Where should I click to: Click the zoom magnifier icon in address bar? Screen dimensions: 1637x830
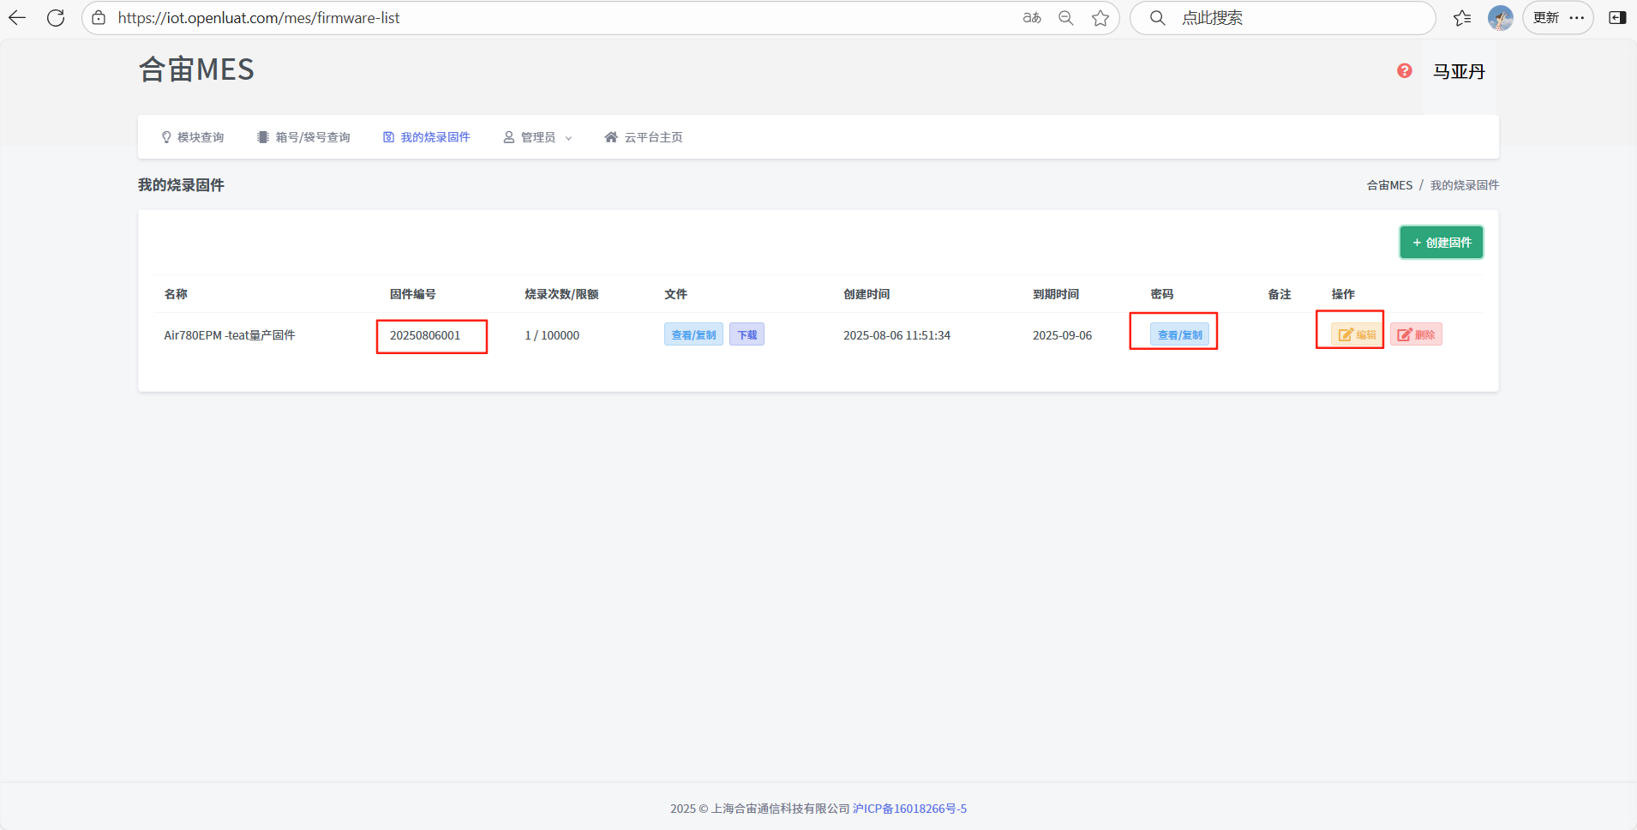click(x=1066, y=18)
